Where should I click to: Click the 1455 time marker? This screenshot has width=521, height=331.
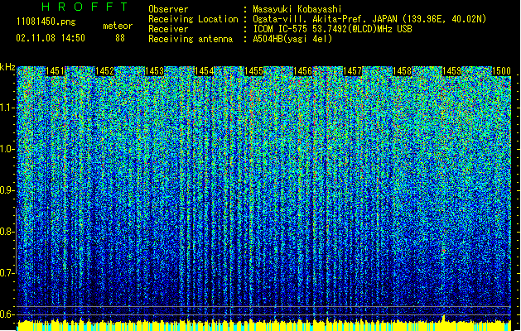pos(253,71)
